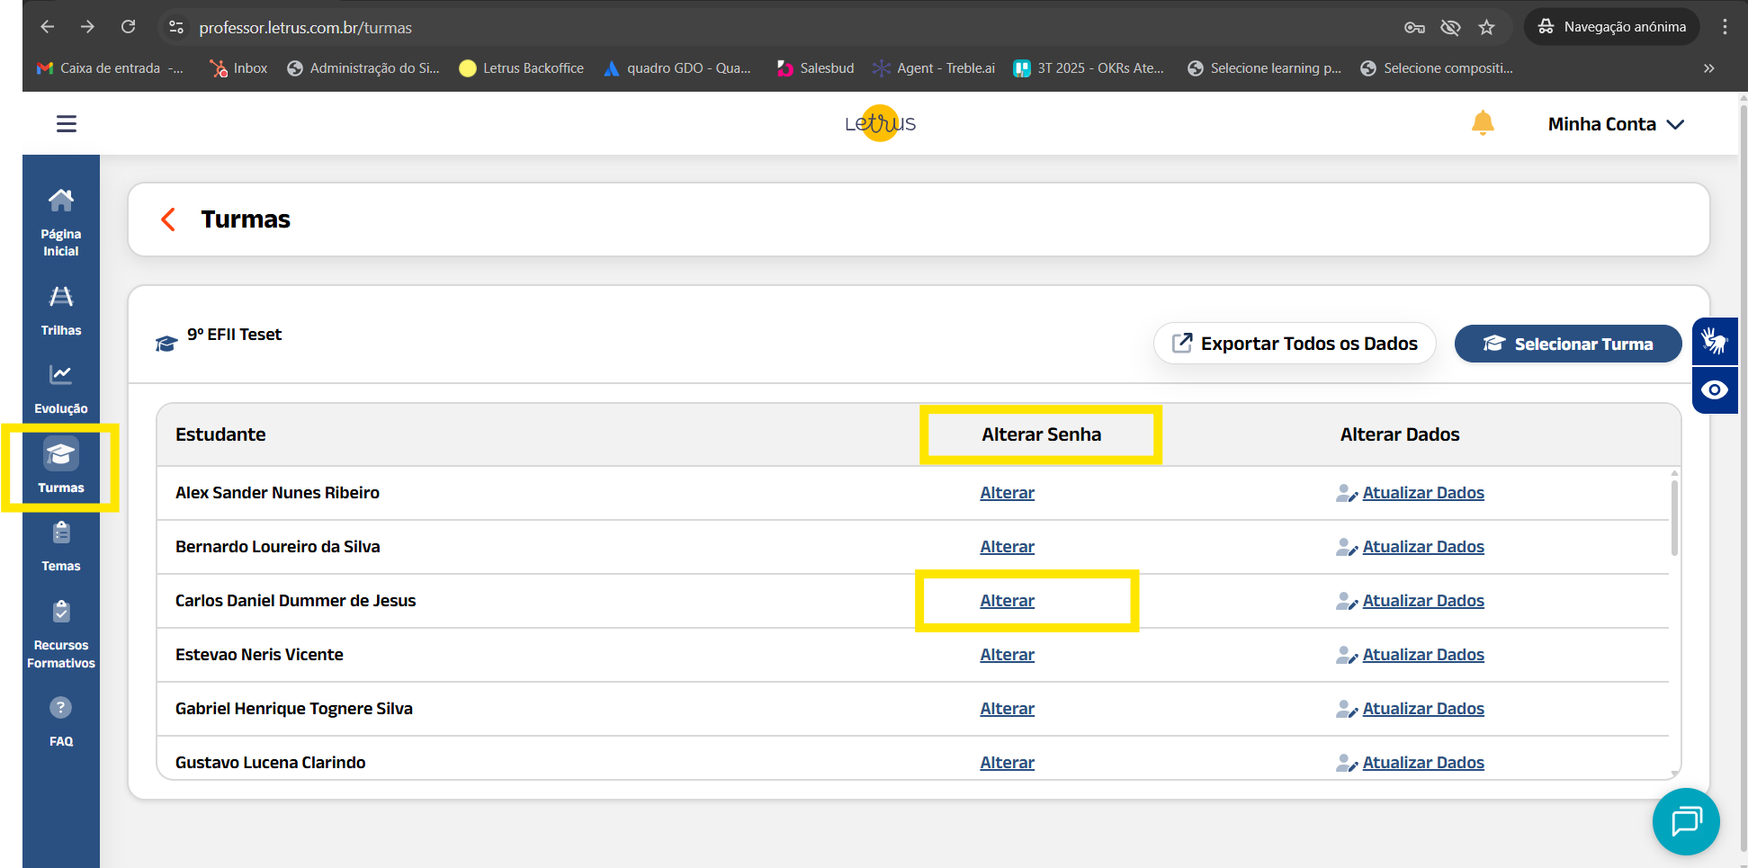The width and height of the screenshot is (1748, 868).
Task: Click the student table vertical scrollbar
Action: pyautogui.click(x=1673, y=518)
